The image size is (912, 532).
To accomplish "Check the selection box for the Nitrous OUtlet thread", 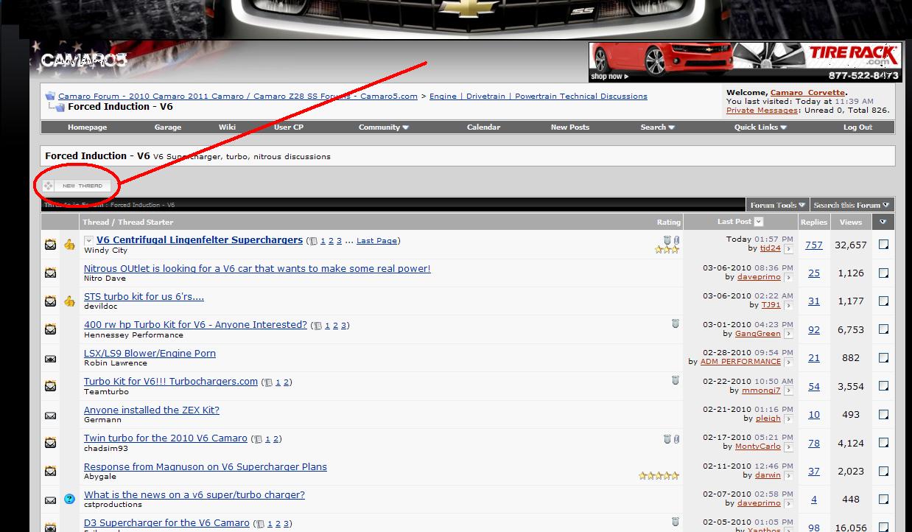I will [x=883, y=273].
